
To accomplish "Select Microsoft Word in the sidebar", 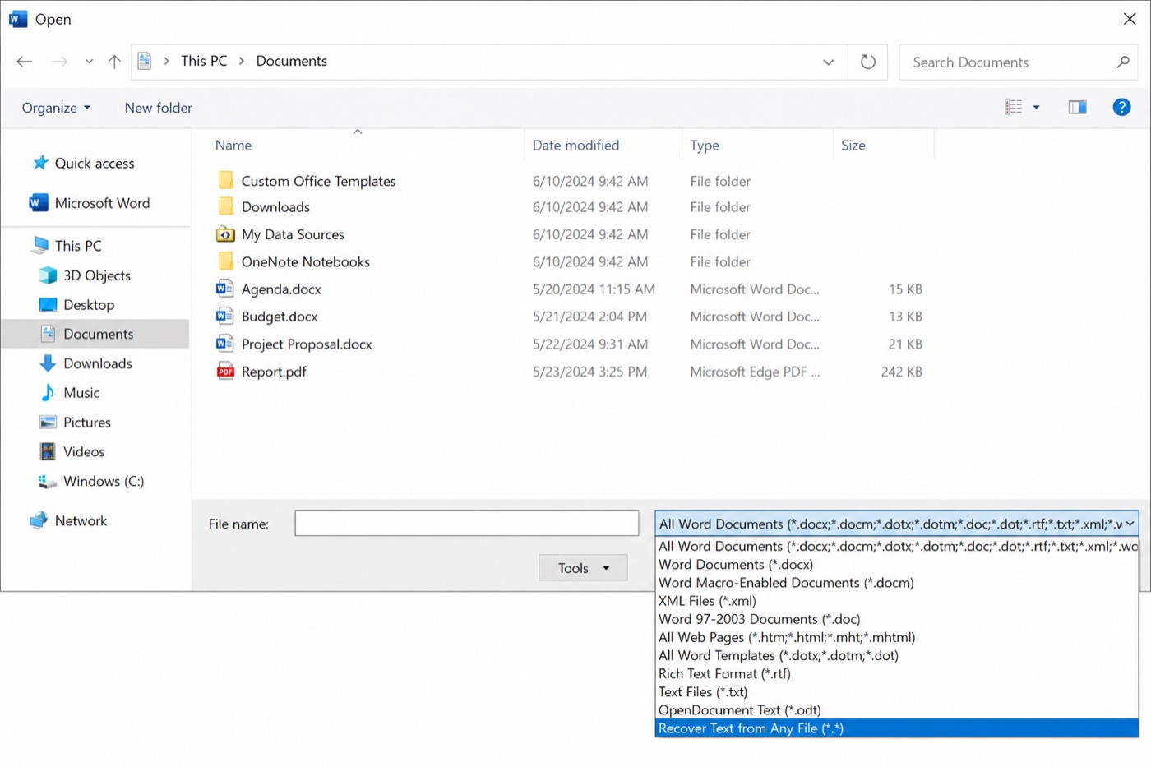I will (90, 202).
